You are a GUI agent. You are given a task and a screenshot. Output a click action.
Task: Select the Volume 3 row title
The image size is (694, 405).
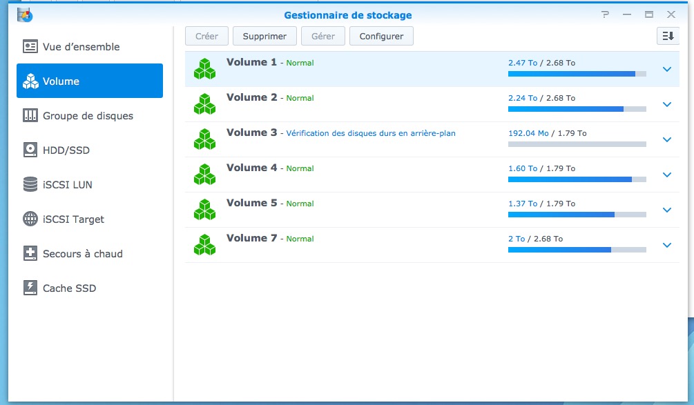(251, 132)
